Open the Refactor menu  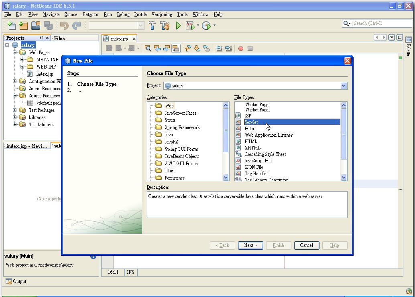(90, 14)
